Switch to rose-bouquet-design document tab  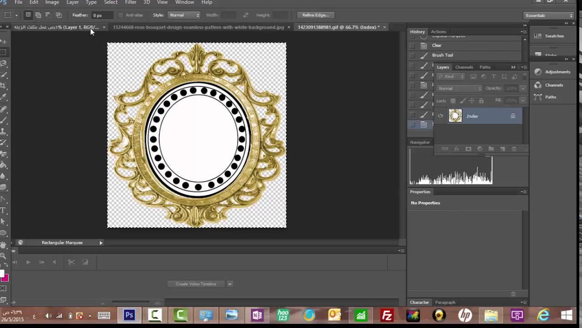198,27
